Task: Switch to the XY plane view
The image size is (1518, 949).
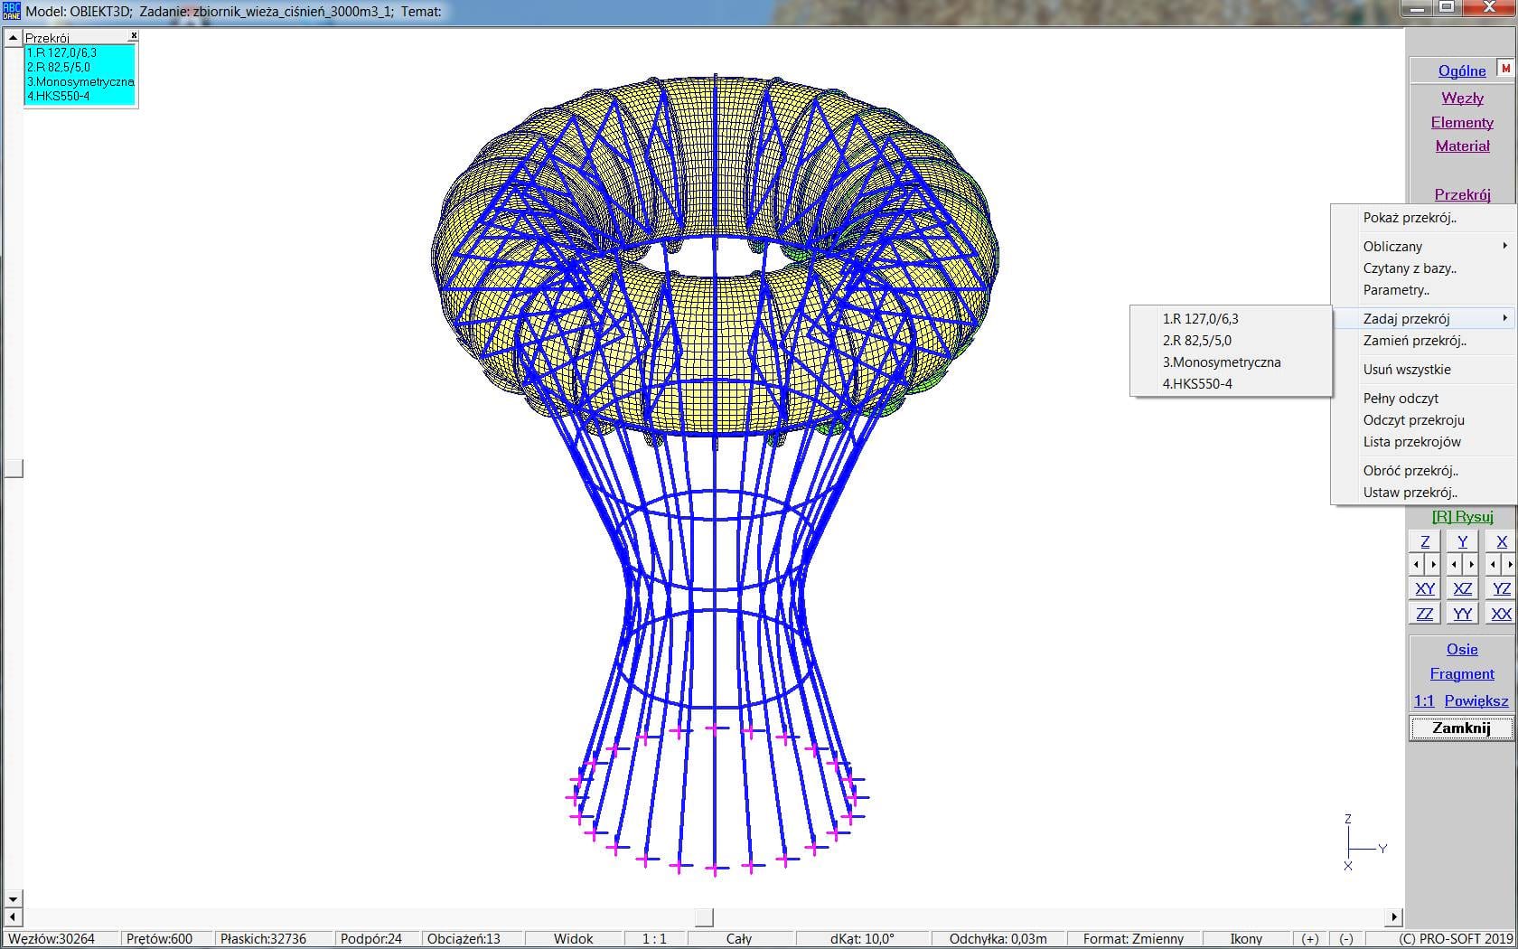Action: (x=1425, y=588)
